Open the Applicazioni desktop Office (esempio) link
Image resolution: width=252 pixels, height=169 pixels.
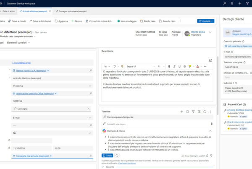click(x=35, y=94)
